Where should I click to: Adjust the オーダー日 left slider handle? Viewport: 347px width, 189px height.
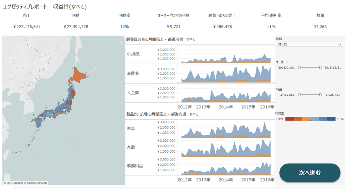point(299,67)
